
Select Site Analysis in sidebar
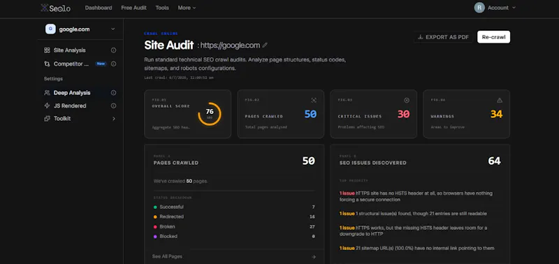pyautogui.click(x=69, y=50)
